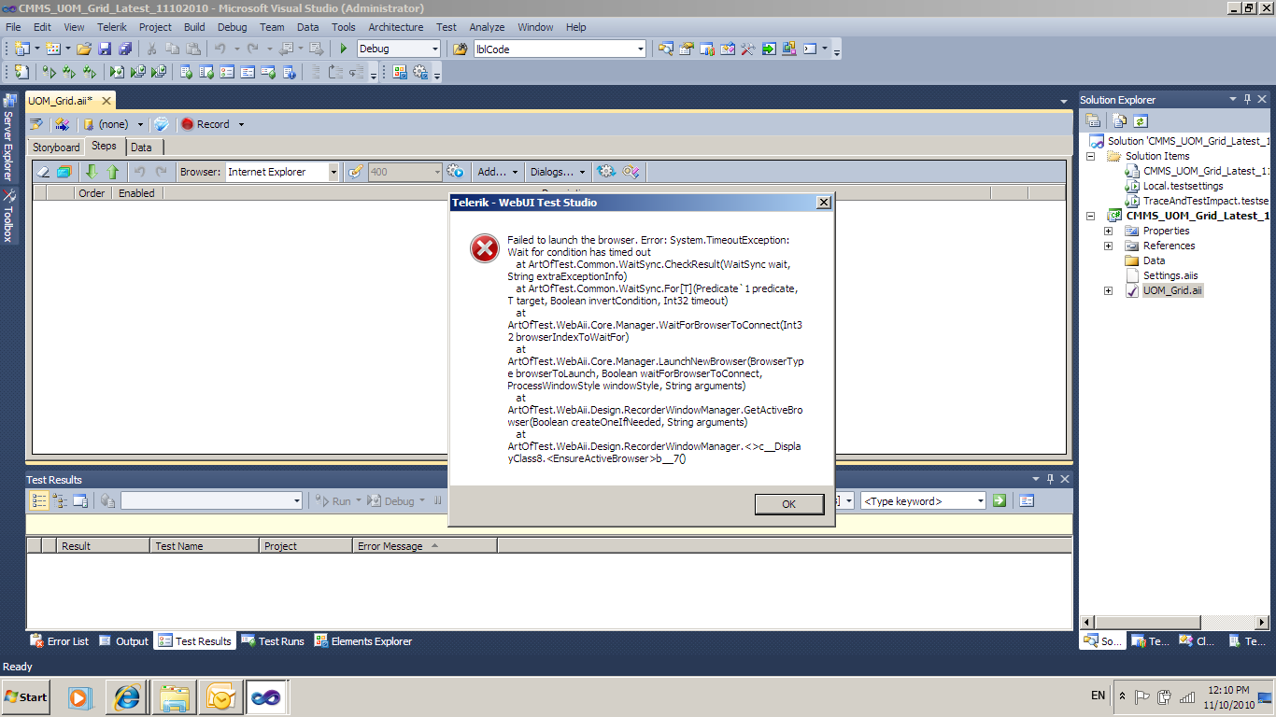Switch to the Data tab
This screenshot has width=1276, height=717.
pos(142,148)
